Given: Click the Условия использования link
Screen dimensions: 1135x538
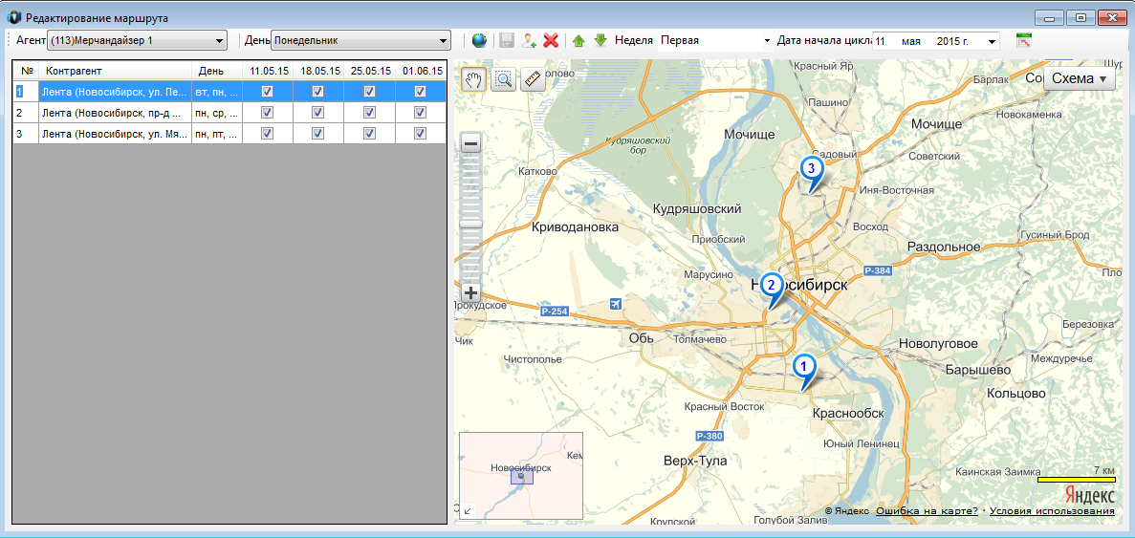Looking at the screenshot, I should tap(1052, 511).
